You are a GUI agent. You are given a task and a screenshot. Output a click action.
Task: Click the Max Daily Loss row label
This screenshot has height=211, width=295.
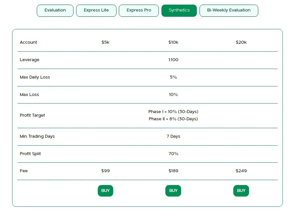pos(35,77)
